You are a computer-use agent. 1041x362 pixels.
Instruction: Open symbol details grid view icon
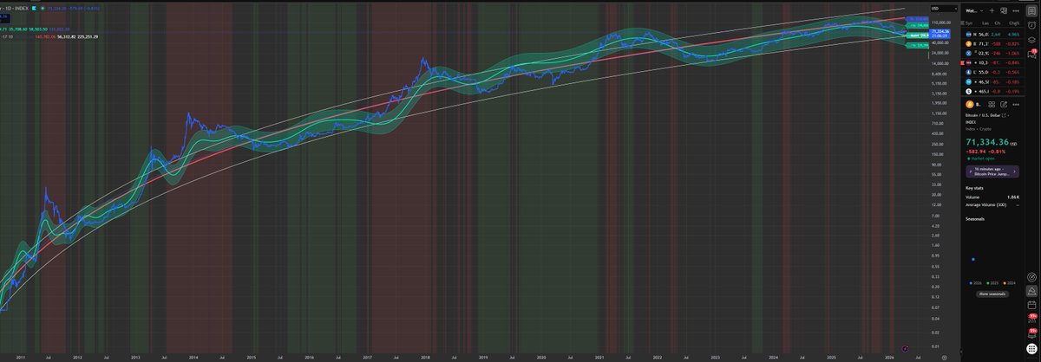click(x=992, y=104)
